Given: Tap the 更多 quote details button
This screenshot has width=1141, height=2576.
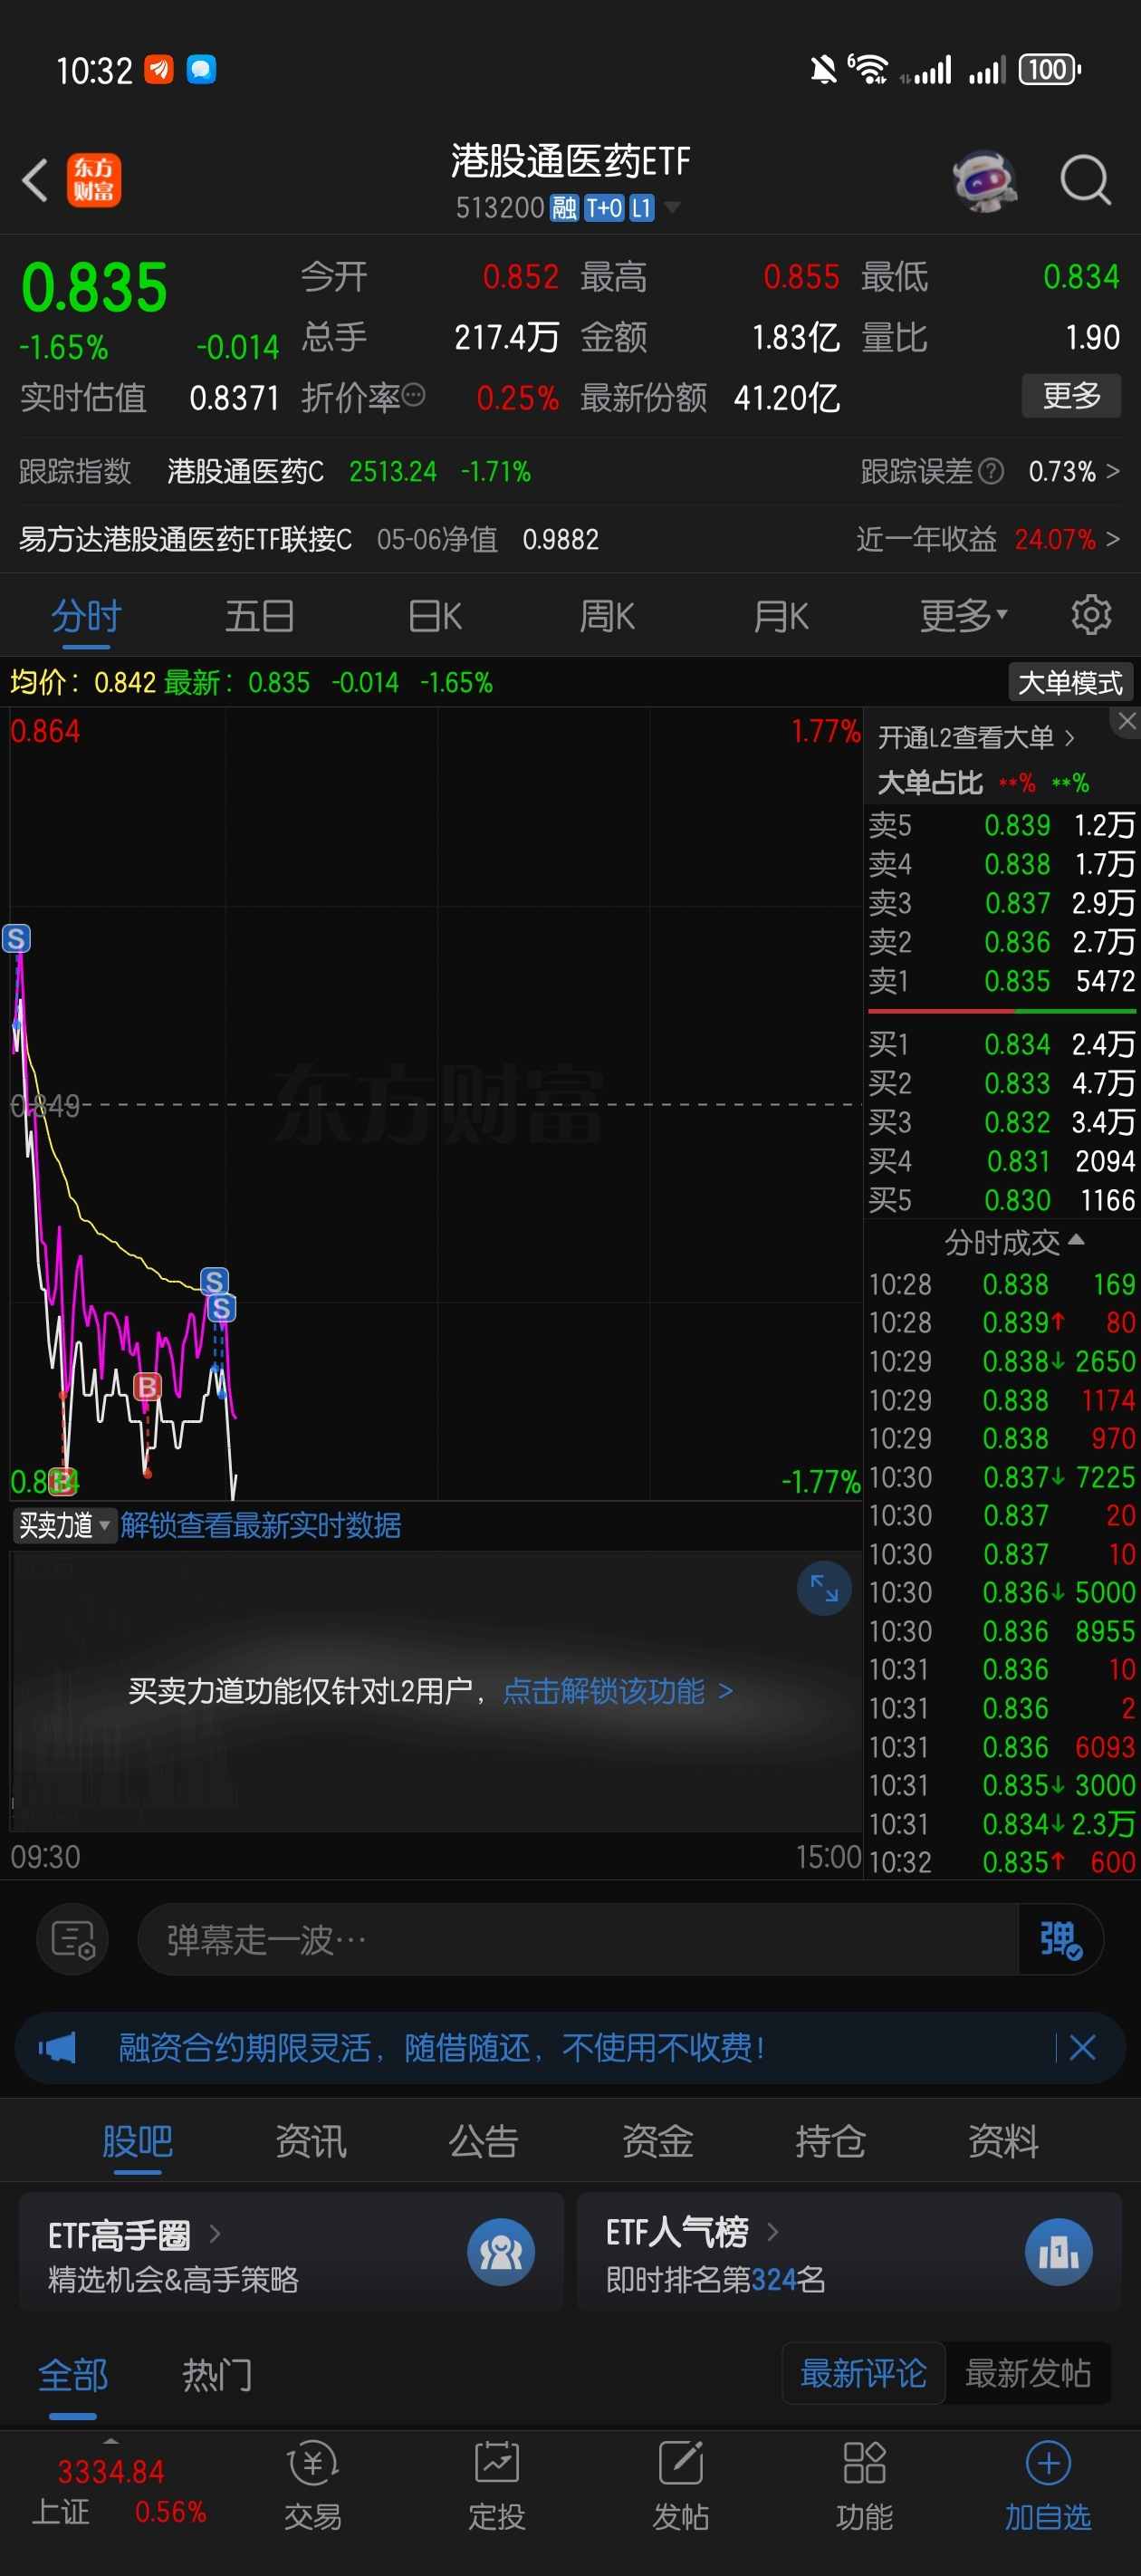Looking at the screenshot, I should pos(1071,396).
